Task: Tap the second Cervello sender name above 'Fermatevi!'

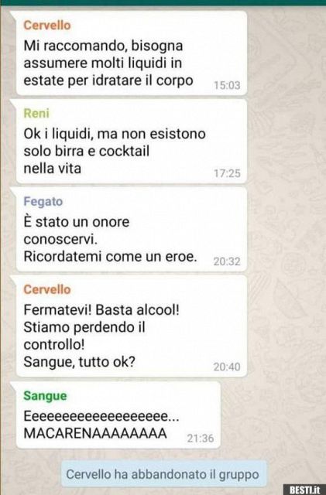Action: 47,289
